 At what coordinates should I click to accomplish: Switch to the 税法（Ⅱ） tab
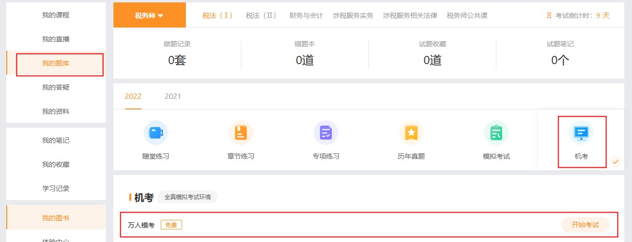pos(262,15)
